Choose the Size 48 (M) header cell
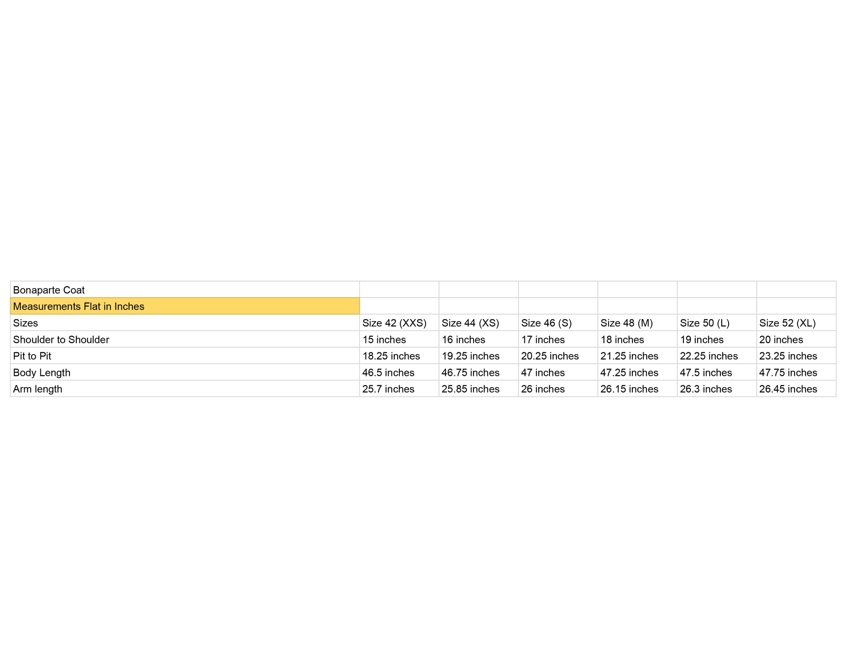This screenshot has height=652, width=844. [626, 323]
